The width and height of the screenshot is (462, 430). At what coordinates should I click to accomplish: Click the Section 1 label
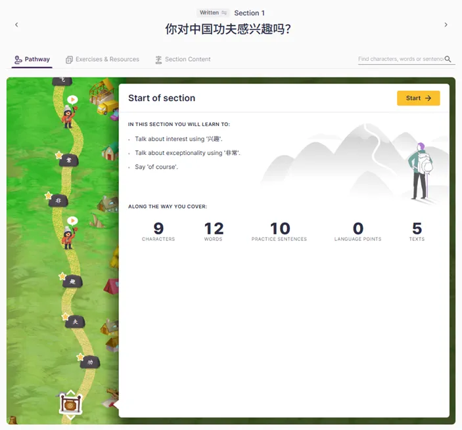pos(249,13)
